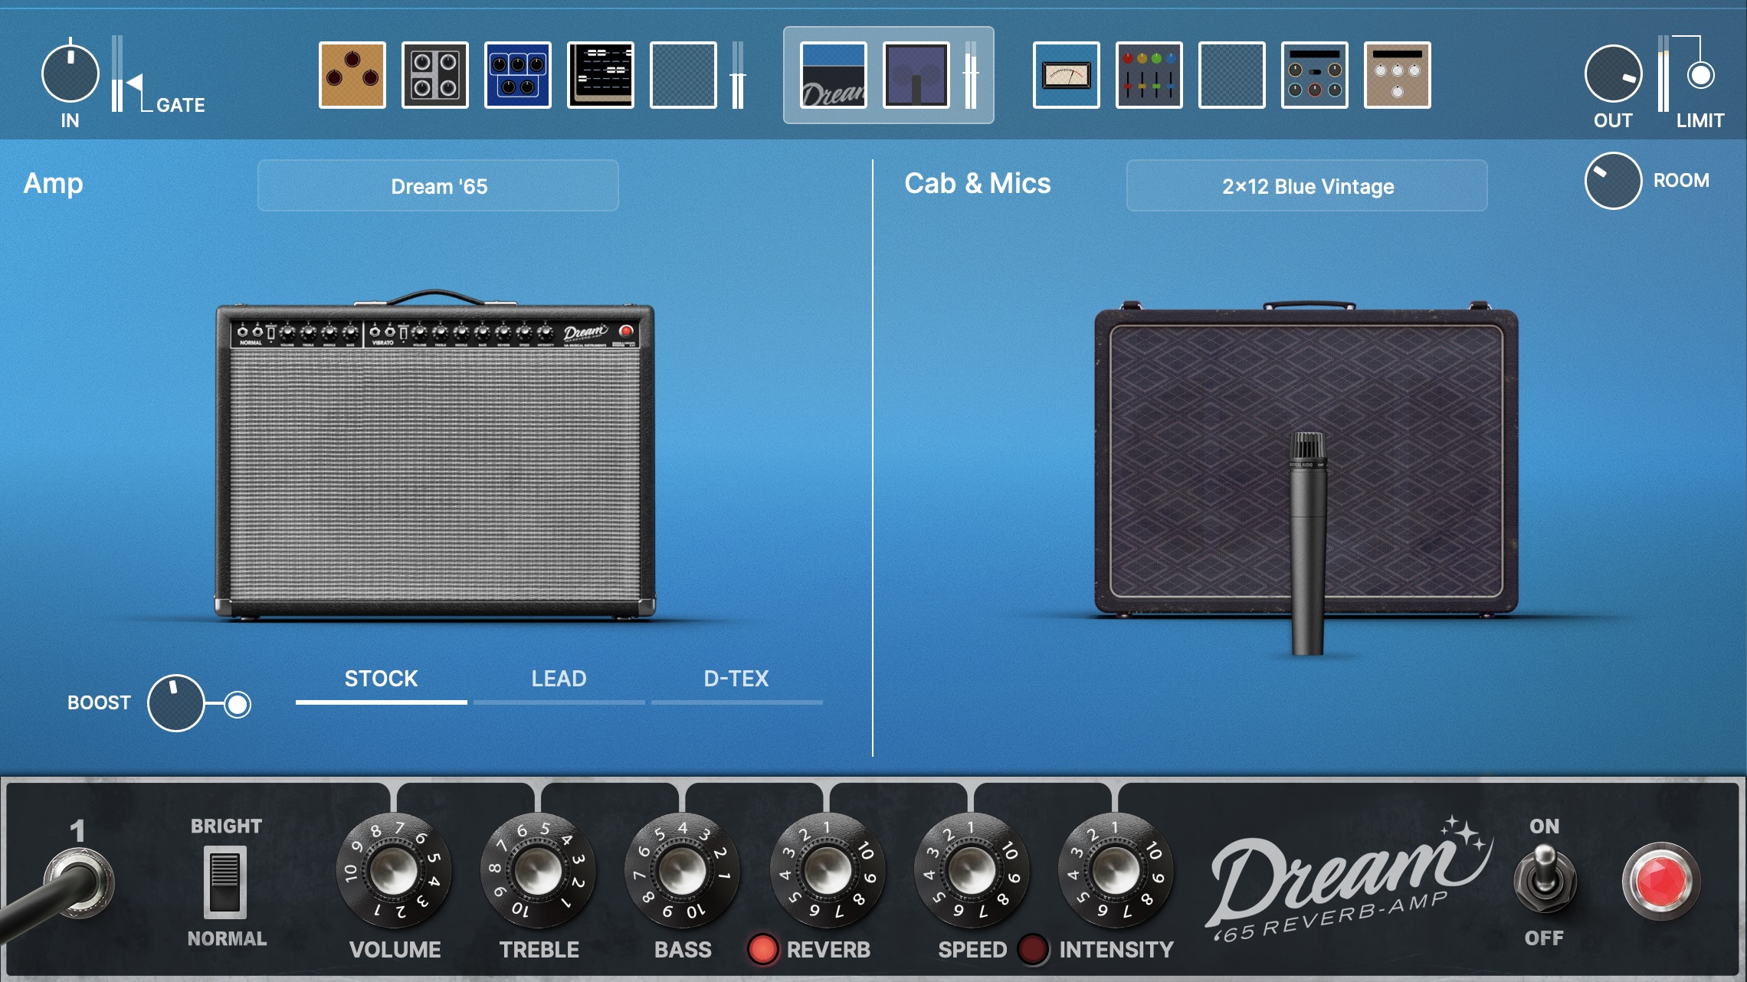Click an empty effect slot before the amp section
1747x982 pixels.
click(683, 74)
